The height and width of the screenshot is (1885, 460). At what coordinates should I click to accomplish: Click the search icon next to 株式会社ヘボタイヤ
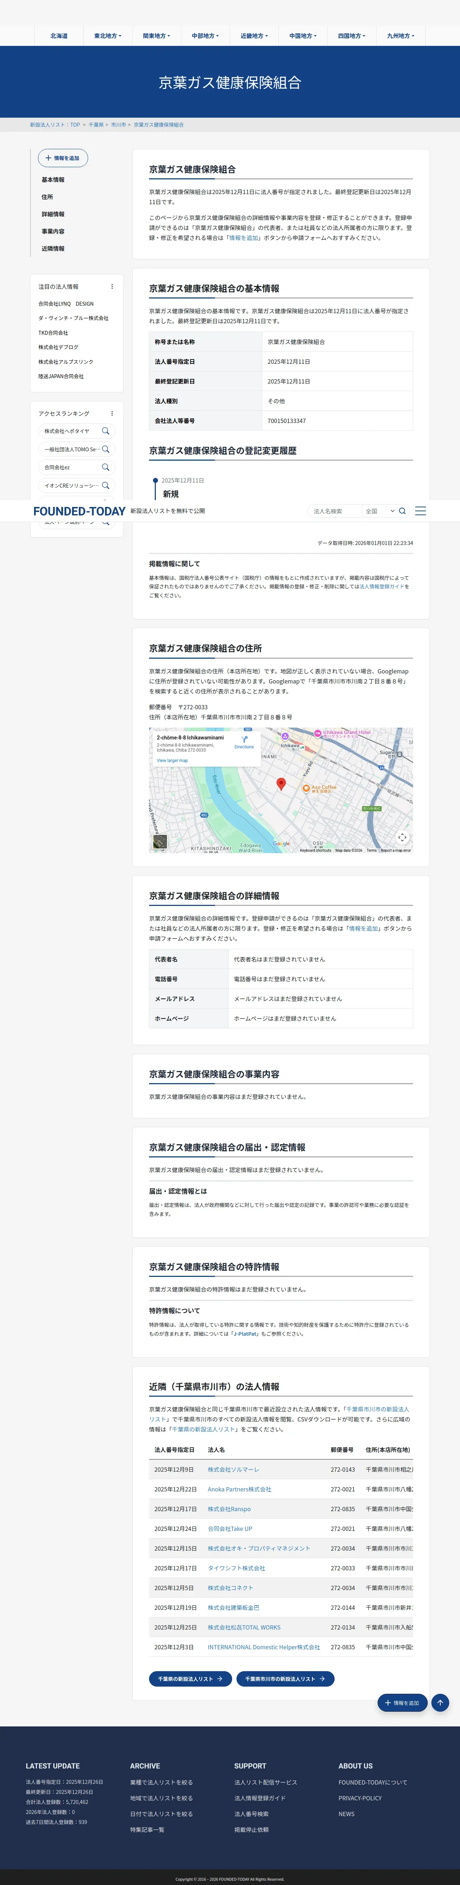[106, 431]
